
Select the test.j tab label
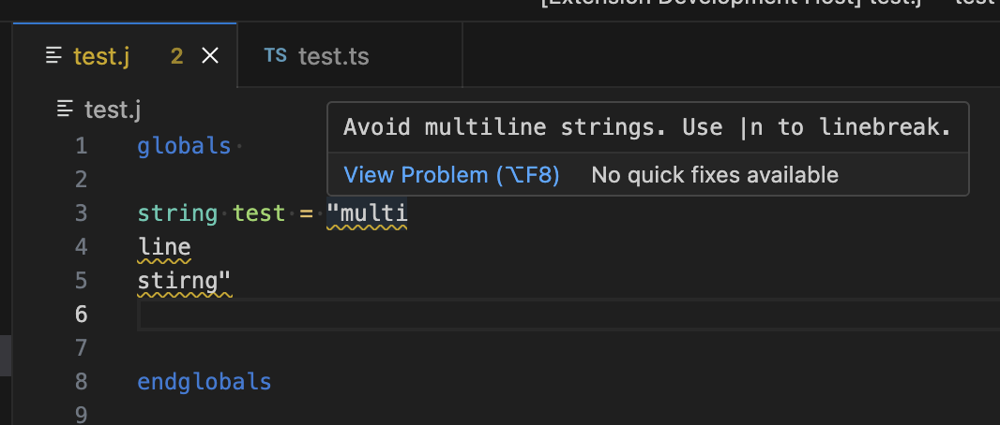(x=101, y=56)
